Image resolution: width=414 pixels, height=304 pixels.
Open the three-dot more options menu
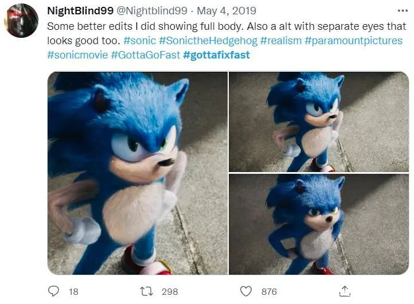pos(403,11)
